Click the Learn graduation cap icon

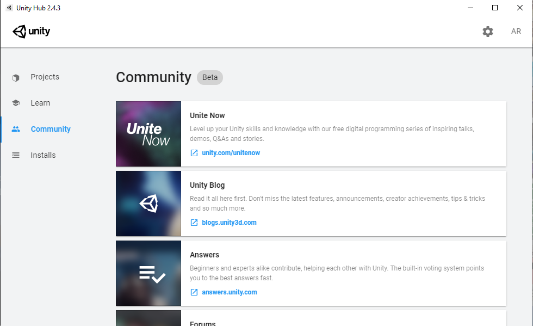16,103
